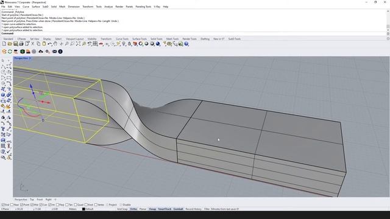Click the Record History status button
The width and height of the screenshot is (390, 219).
click(194, 209)
